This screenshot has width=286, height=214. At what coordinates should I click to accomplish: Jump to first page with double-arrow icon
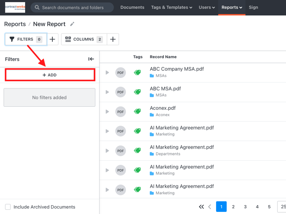coord(202,207)
